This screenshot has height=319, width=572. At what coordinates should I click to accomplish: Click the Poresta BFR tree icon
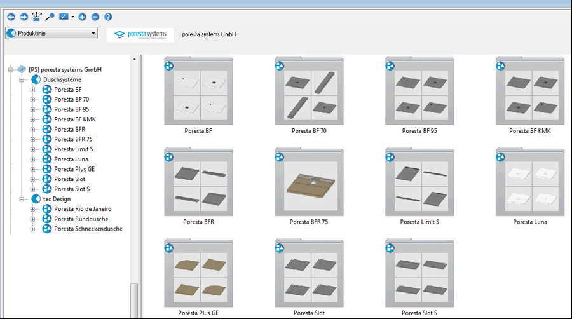click(x=46, y=129)
